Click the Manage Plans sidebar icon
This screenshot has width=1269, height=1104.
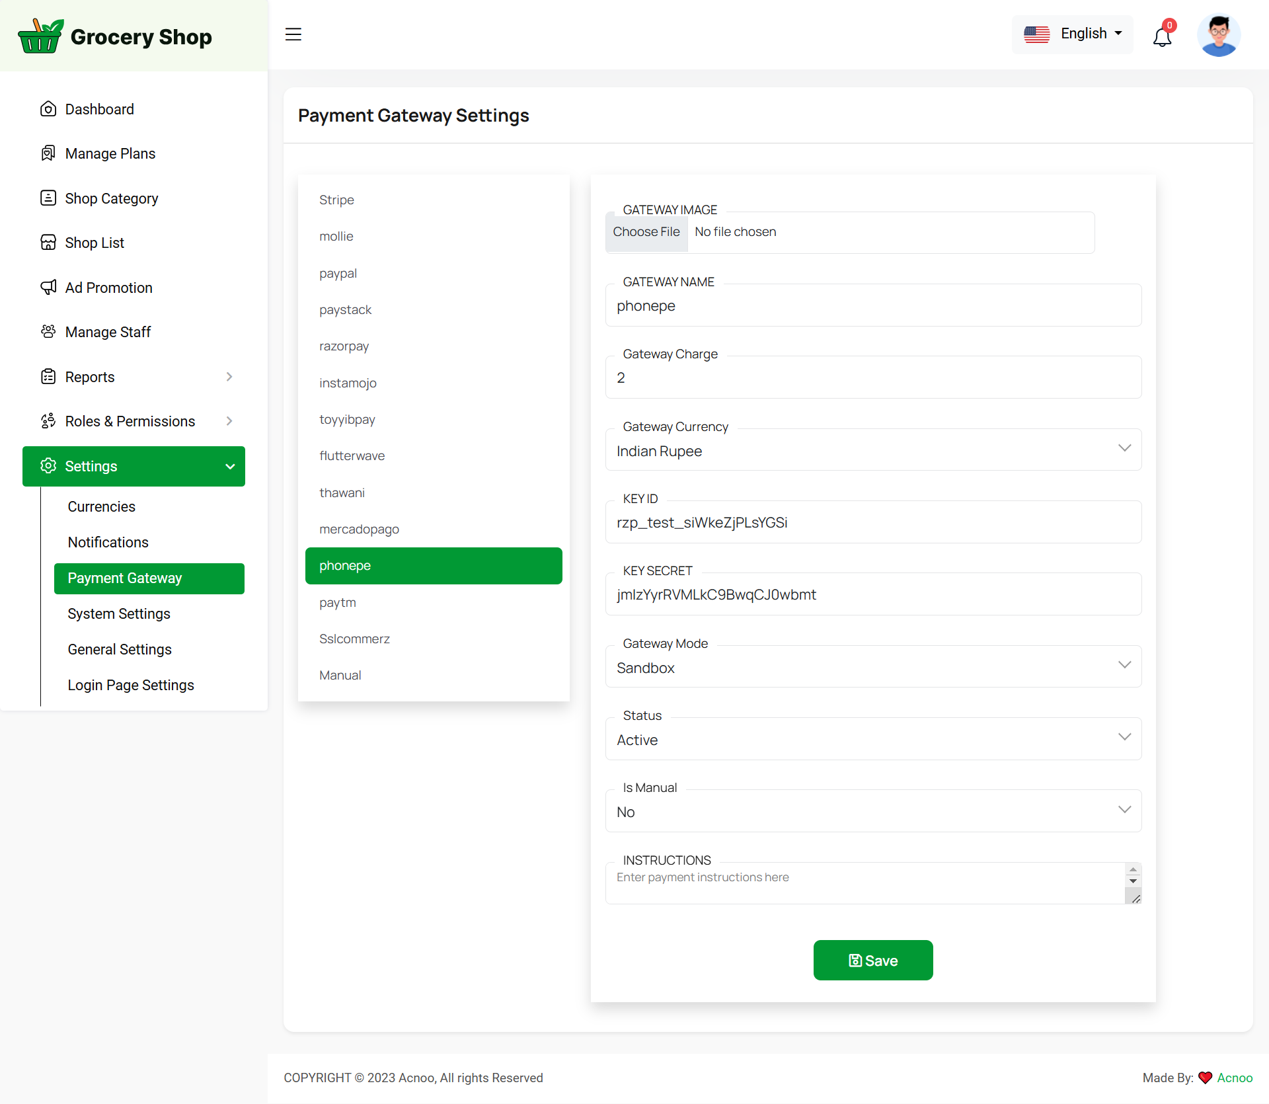point(48,153)
